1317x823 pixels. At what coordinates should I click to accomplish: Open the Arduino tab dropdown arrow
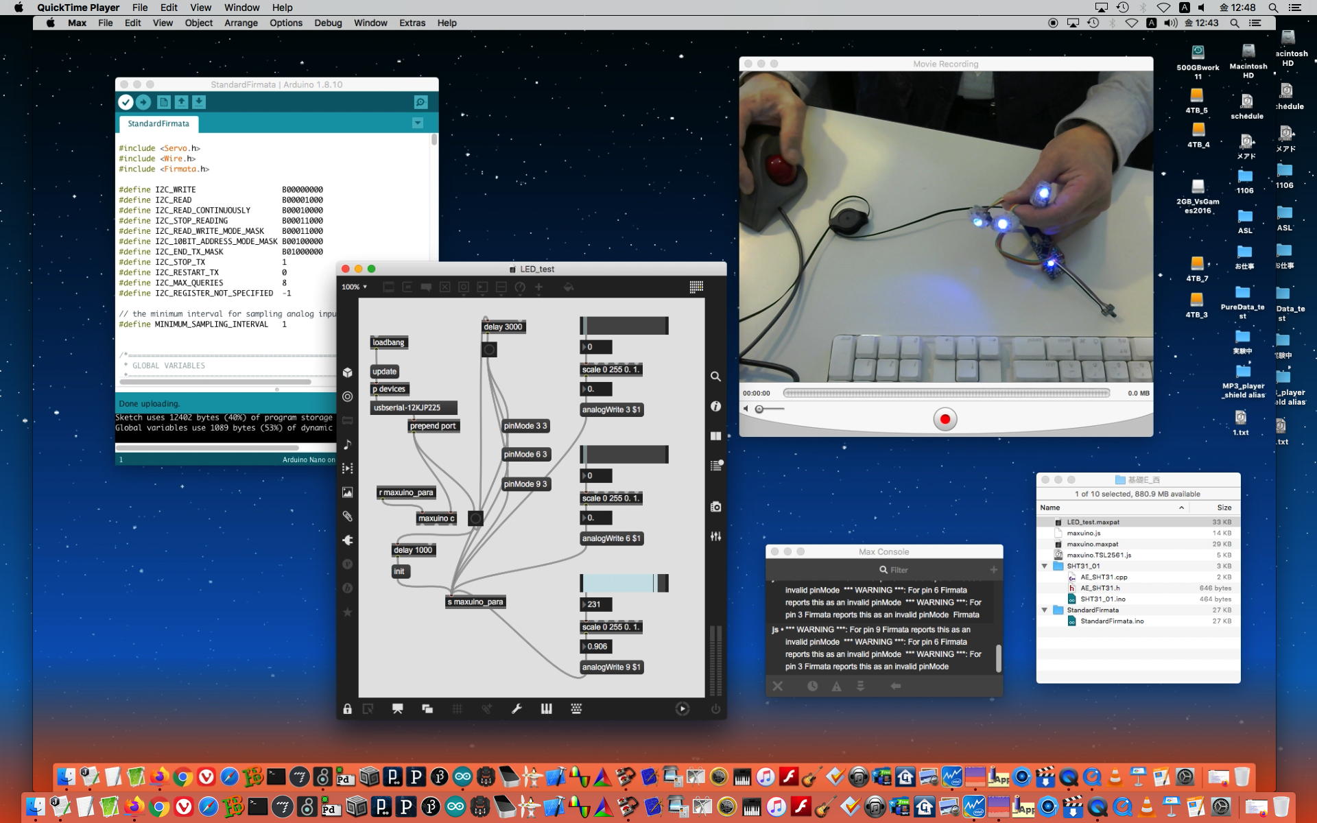(418, 123)
